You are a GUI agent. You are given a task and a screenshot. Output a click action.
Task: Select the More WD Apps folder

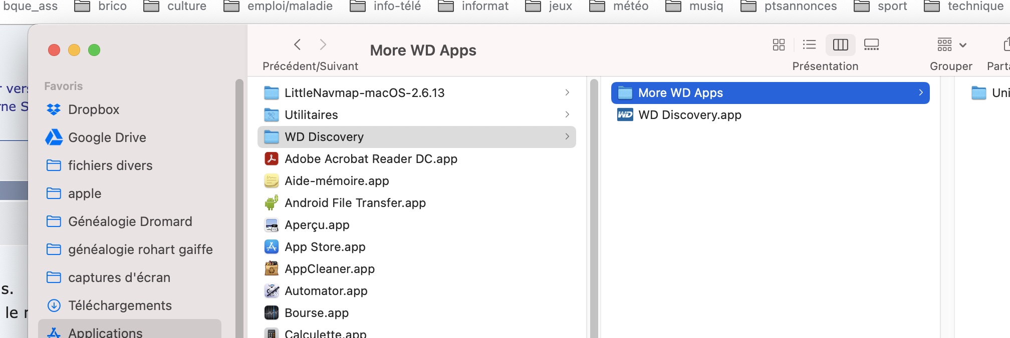770,92
